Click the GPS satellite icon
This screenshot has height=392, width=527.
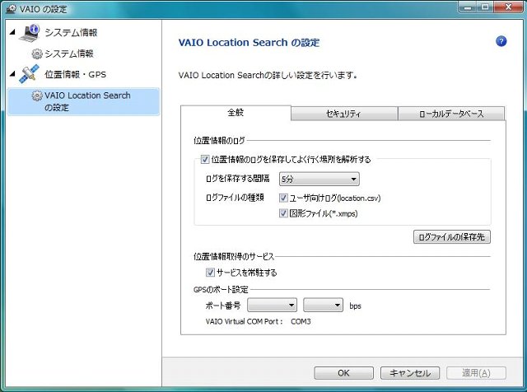tap(29, 74)
